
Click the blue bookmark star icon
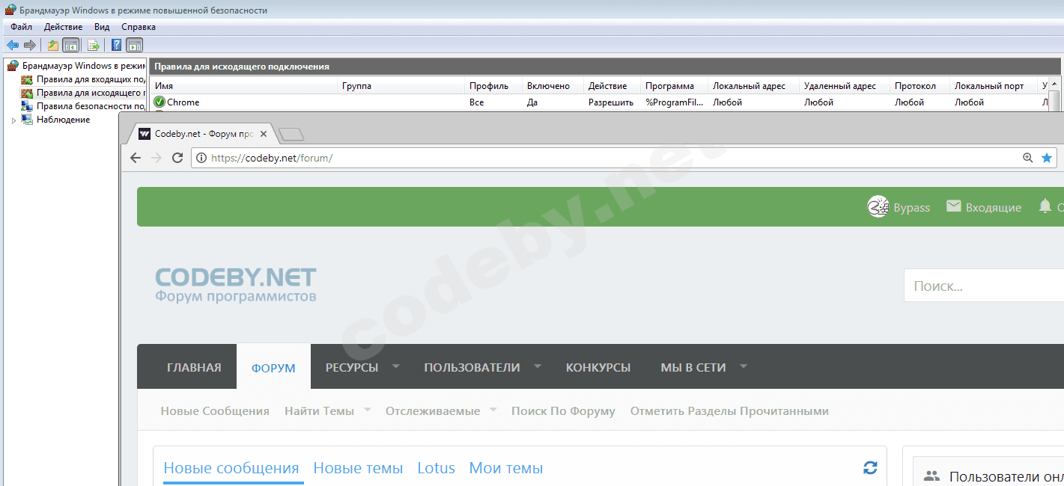[x=1047, y=158]
